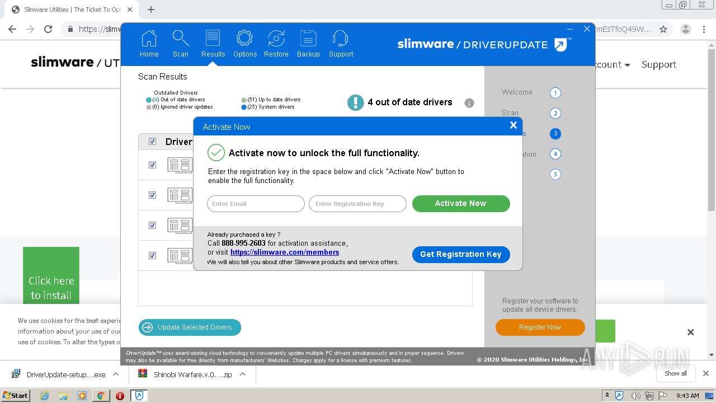Reload the Chrome page
Image resolution: width=716 pixels, height=403 pixels.
click(48, 29)
